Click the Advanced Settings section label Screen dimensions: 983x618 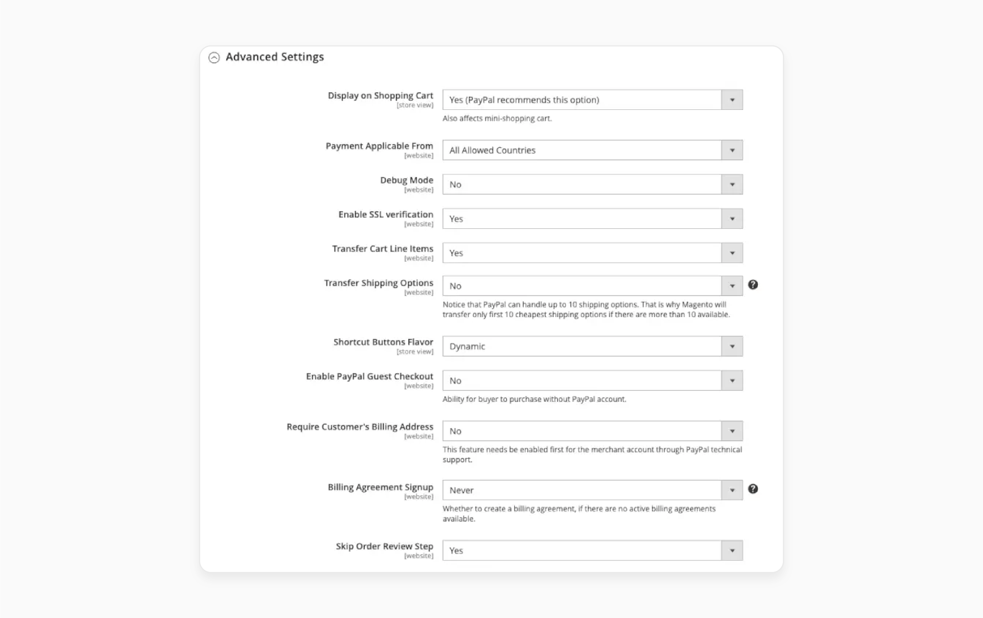pyautogui.click(x=274, y=56)
